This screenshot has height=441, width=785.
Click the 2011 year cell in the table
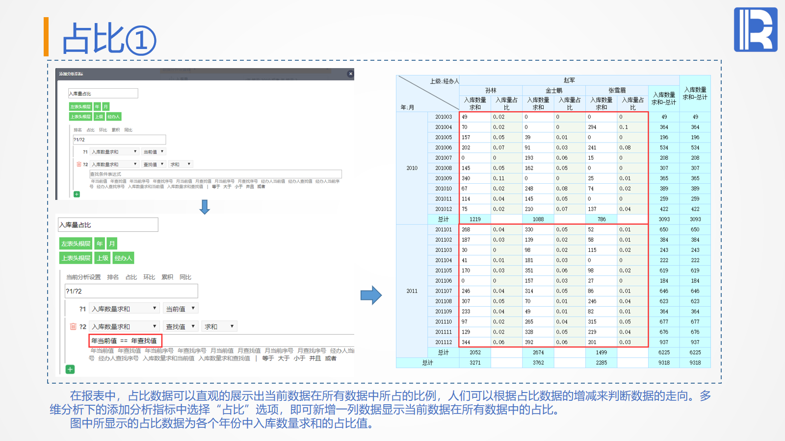click(x=412, y=291)
